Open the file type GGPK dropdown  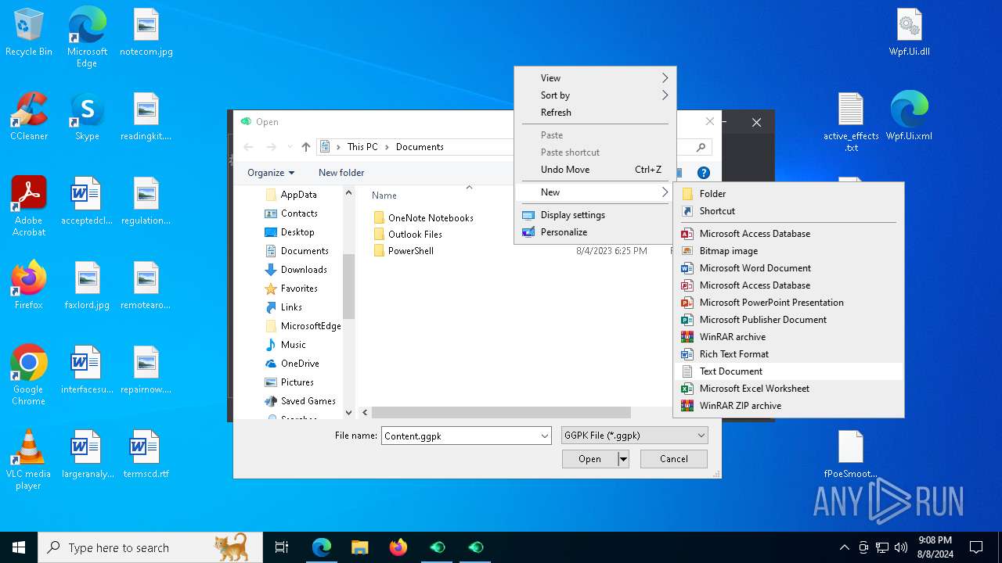(x=634, y=436)
